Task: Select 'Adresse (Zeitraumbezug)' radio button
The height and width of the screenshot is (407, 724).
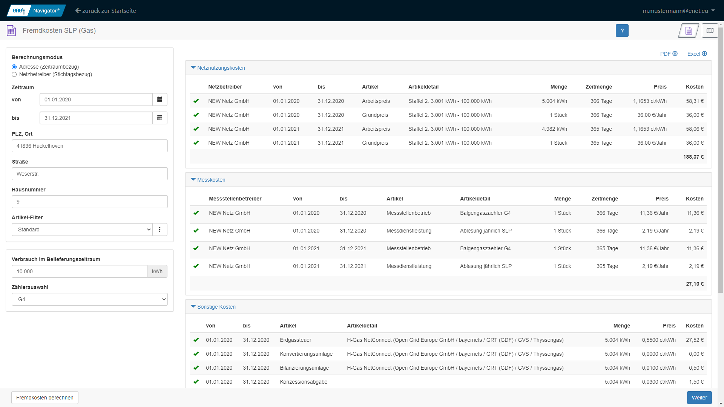Action: tap(14, 67)
